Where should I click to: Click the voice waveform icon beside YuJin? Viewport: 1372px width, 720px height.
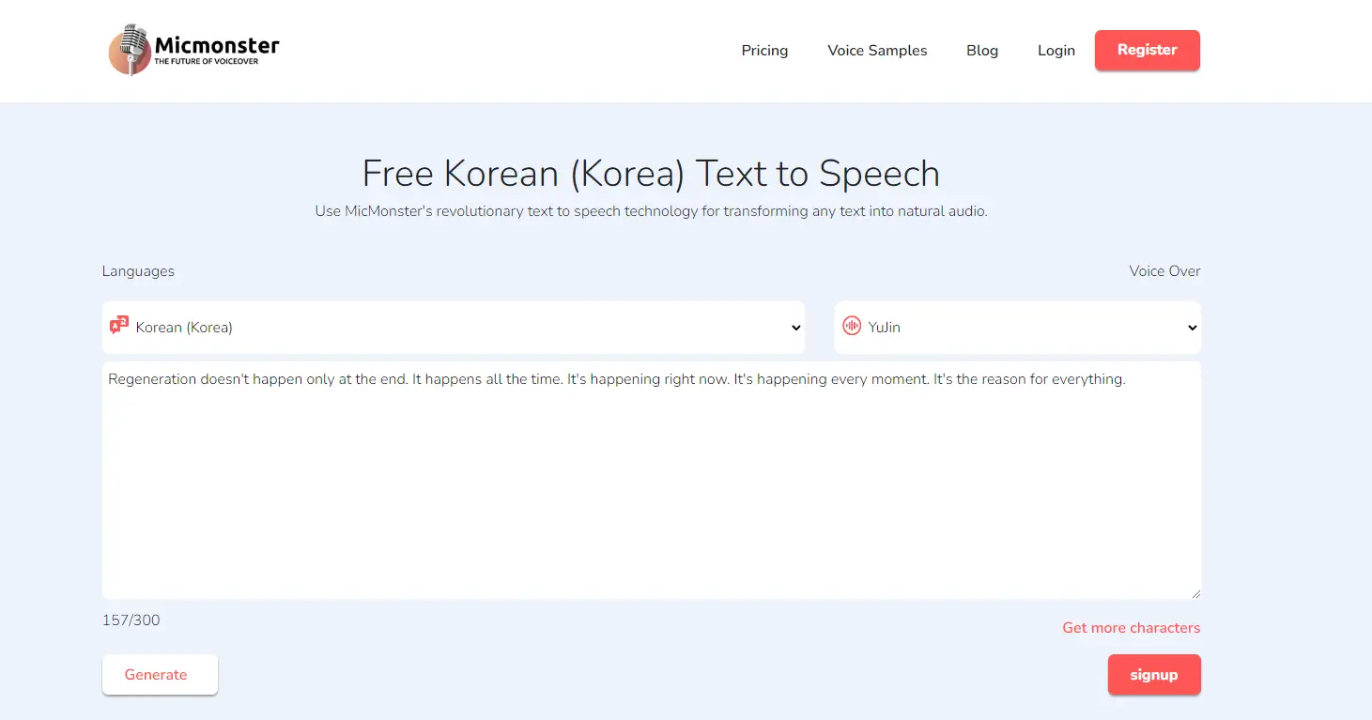click(x=852, y=327)
